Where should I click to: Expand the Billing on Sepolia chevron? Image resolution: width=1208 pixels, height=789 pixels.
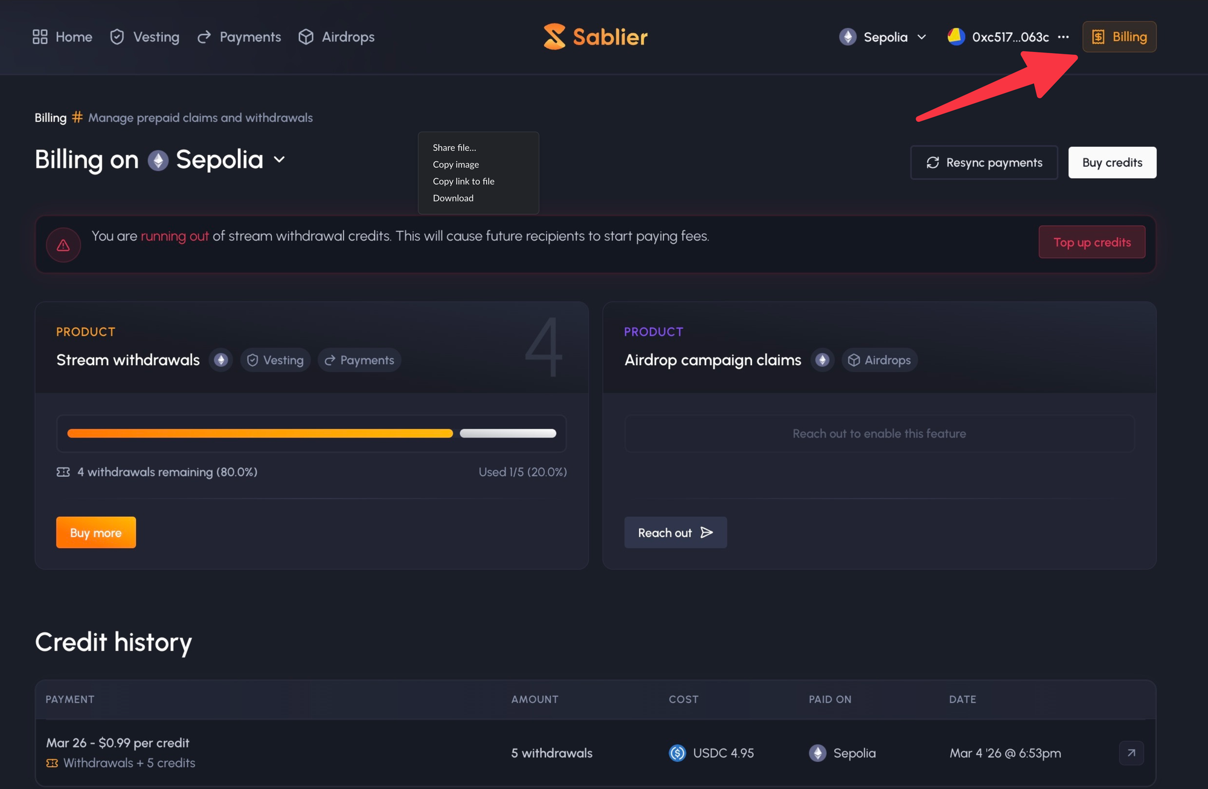(279, 160)
